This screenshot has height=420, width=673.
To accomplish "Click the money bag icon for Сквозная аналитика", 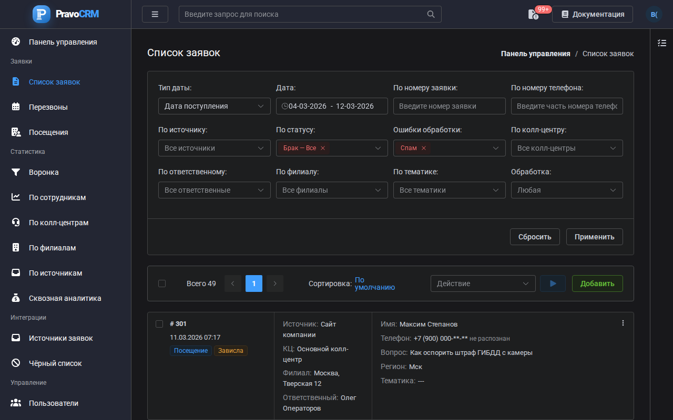I will [x=16, y=298].
